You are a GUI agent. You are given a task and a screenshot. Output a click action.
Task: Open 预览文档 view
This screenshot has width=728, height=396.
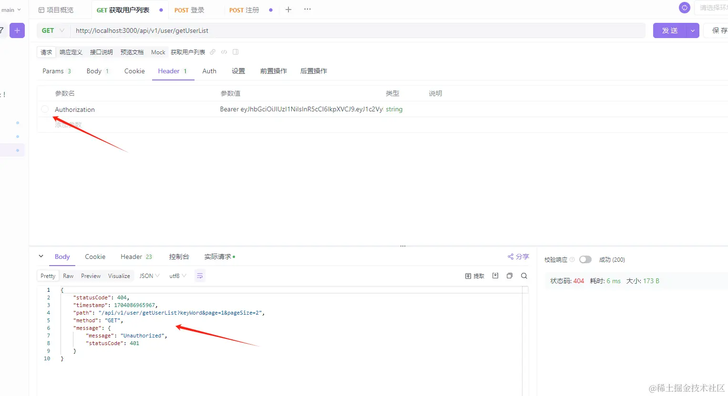click(132, 52)
